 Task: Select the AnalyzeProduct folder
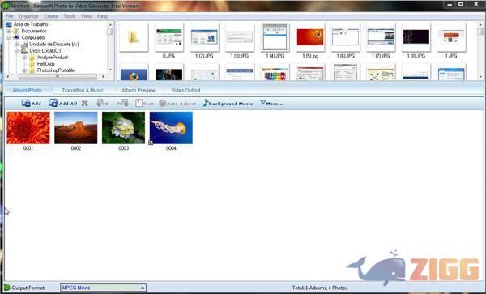coord(53,58)
